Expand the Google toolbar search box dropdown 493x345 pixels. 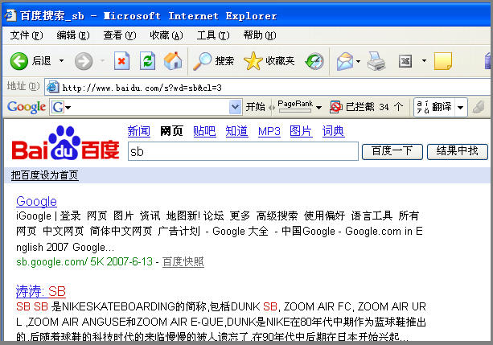(235, 107)
